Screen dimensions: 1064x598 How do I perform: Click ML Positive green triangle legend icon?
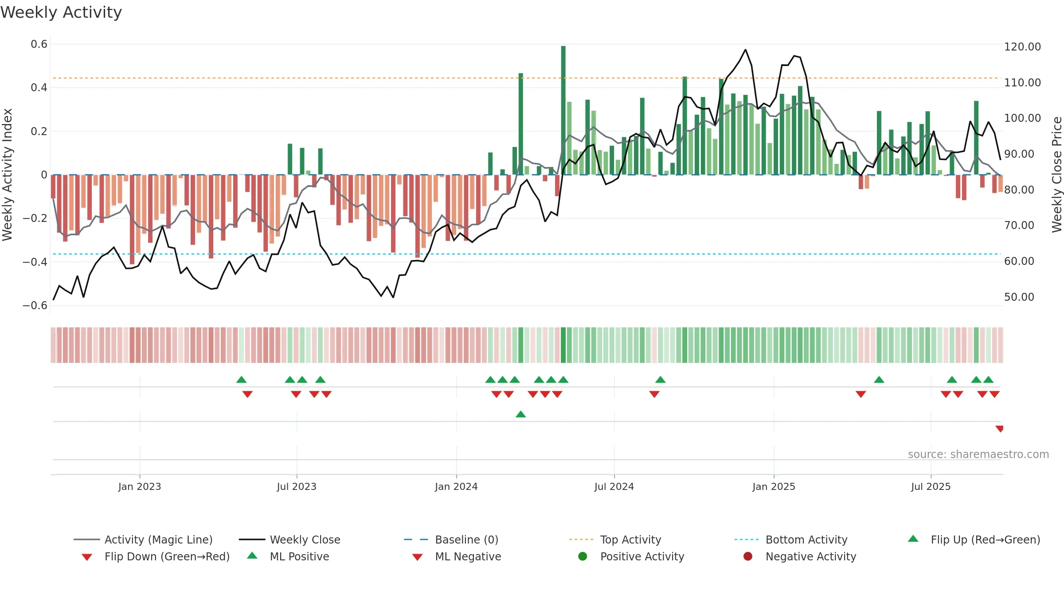click(252, 555)
